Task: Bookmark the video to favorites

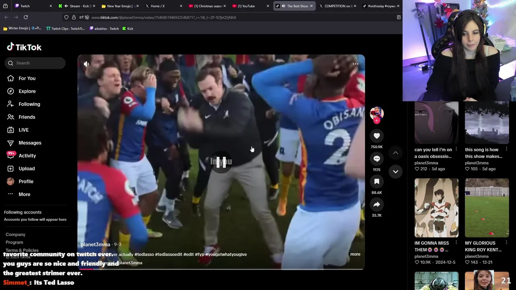Action: pos(377,182)
